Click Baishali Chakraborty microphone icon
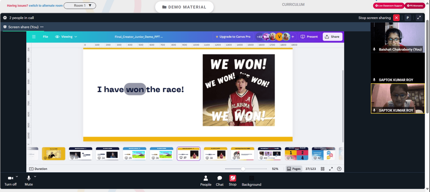Image resolution: width=430 pixels, height=192 pixels. [x=375, y=49]
